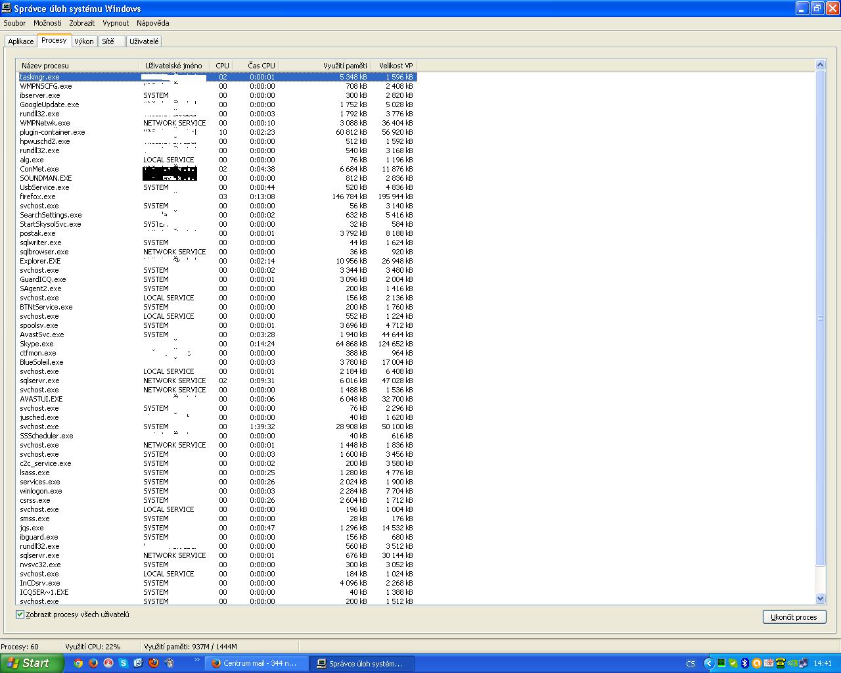Select the lsass.exe process
This screenshot has width=841, height=673.
pyautogui.click(x=217, y=473)
